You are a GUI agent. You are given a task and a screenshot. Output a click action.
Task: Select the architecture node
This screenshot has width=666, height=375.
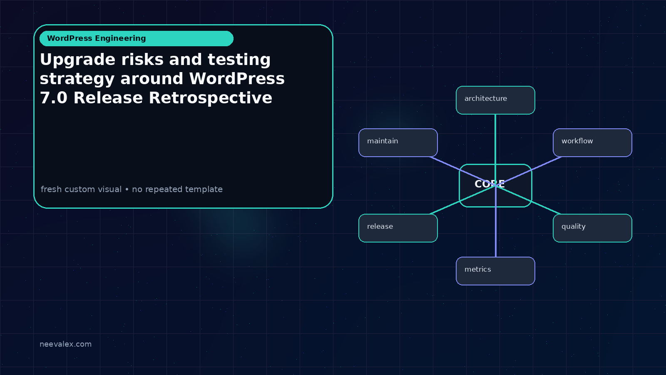(495, 100)
